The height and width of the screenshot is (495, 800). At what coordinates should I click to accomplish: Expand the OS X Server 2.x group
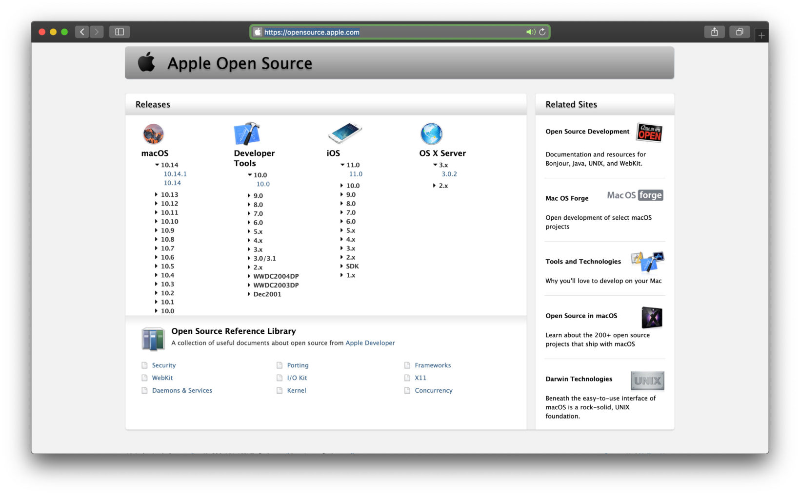(434, 186)
